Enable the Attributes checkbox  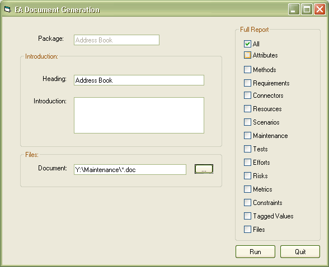click(x=247, y=55)
